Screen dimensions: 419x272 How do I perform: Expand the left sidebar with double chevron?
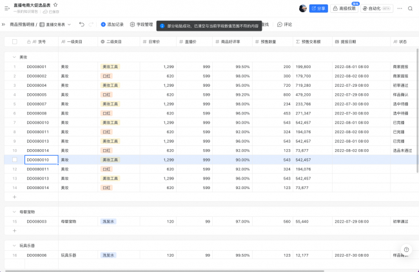pyautogui.click(x=4, y=24)
